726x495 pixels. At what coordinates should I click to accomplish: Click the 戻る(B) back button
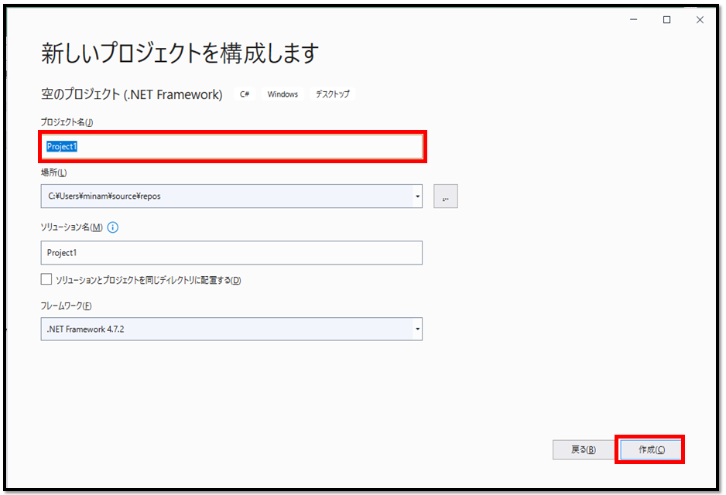tap(584, 449)
